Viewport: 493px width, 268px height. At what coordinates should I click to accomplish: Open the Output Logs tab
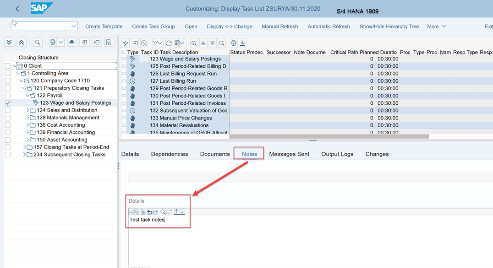[x=337, y=154]
